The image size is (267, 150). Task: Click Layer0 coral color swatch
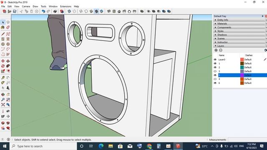point(242,60)
